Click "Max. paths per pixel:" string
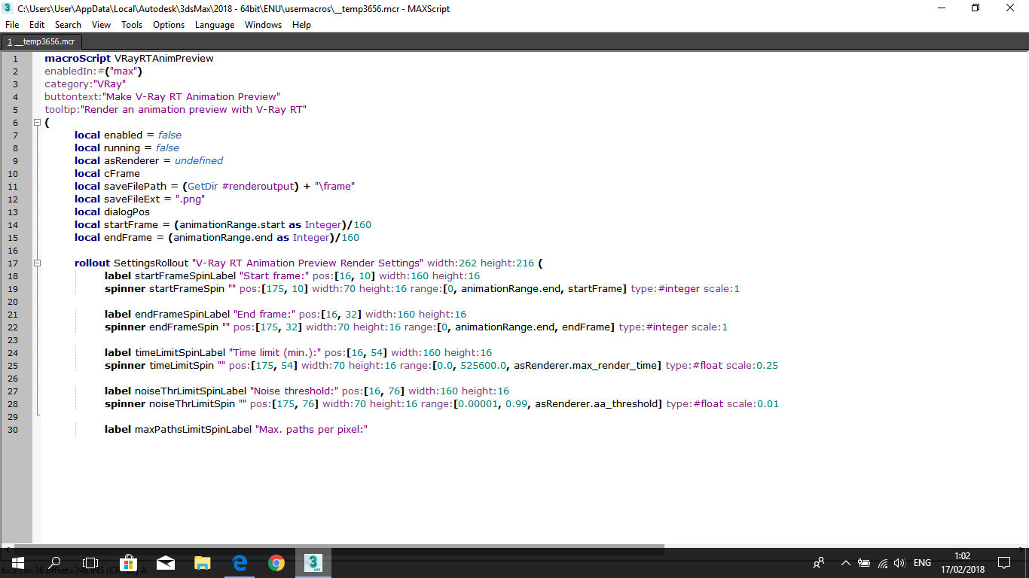Viewport: 1029px width, 578px height. 311,429
